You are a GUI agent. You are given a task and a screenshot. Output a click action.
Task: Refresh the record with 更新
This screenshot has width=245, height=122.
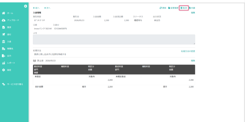pos(163,8)
